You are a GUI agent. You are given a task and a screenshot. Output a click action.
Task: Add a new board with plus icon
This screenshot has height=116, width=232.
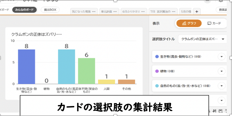click(197, 12)
